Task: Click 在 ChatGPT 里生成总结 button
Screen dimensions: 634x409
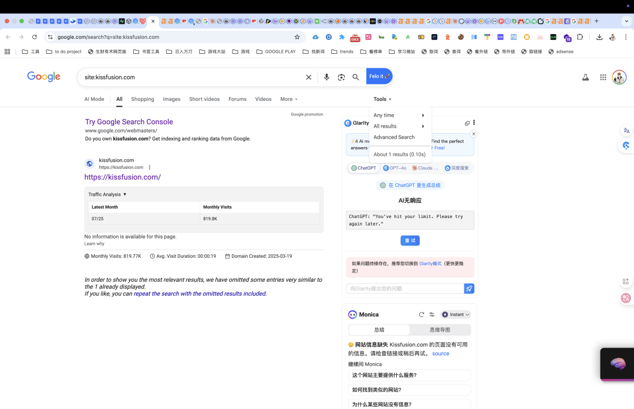Action: 410,185
